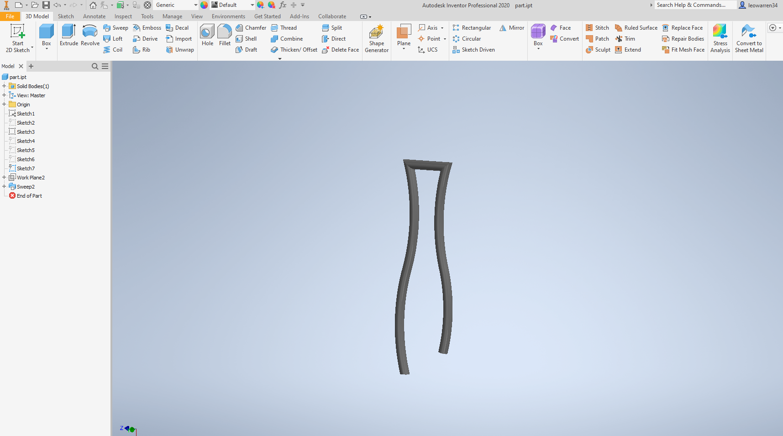Image resolution: width=783 pixels, height=436 pixels.
Task: Click the Search Help and Commands field
Action: [694, 5]
